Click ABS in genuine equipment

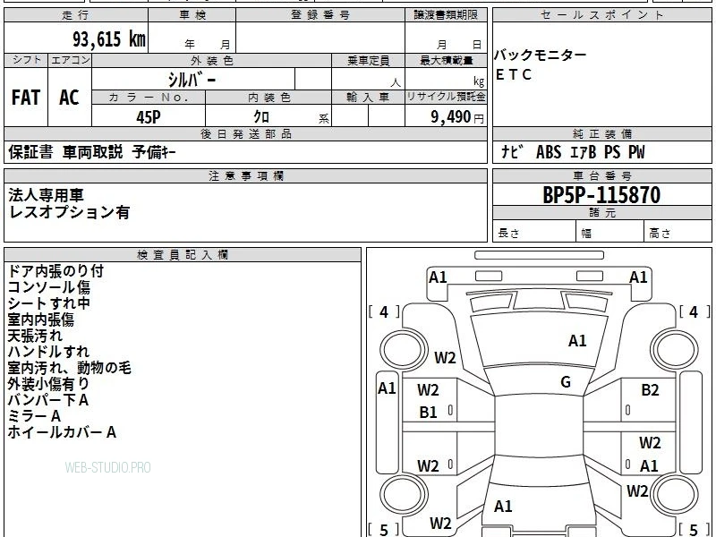(x=549, y=151)
